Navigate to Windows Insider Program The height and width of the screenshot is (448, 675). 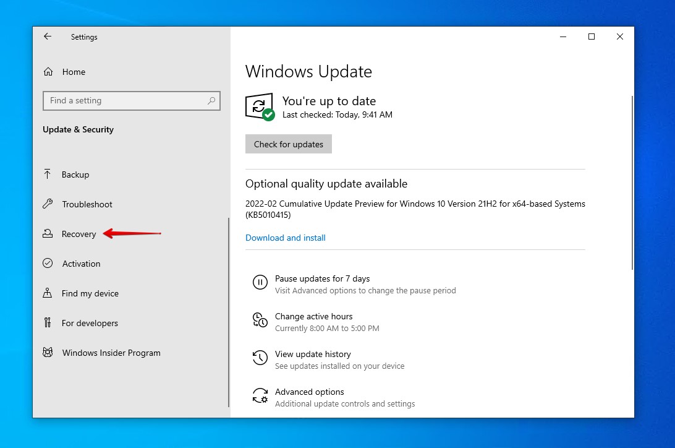tap(111, 353)
